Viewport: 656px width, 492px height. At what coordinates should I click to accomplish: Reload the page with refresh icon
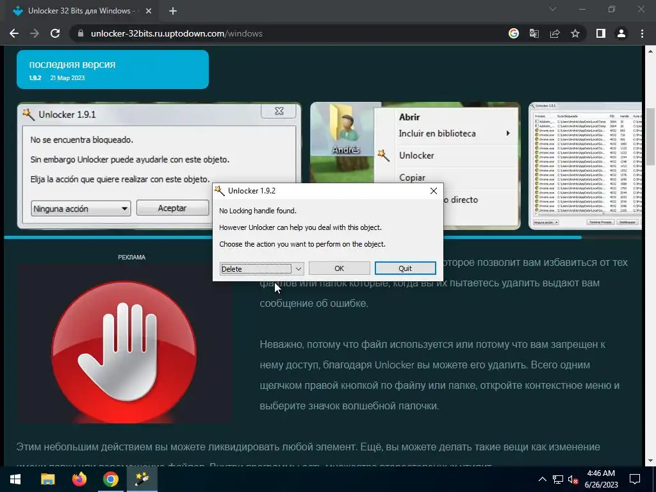55,33
